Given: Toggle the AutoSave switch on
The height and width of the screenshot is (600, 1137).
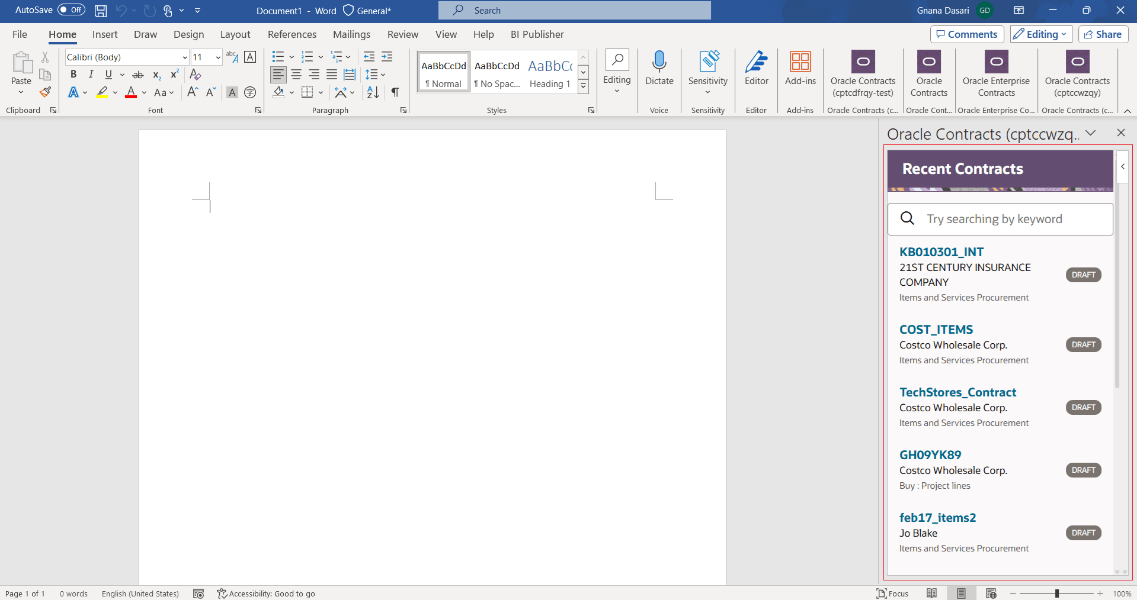Looking at the screenshot, I should pos(71,10).
